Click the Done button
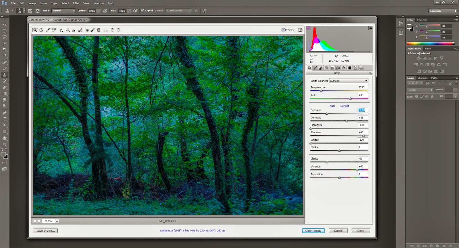This screenshot has height=248, width=459. 361,231
